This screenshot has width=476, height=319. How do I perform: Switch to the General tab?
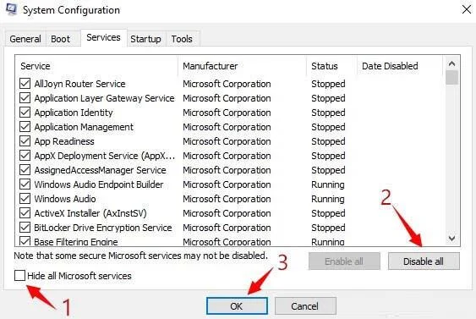(x=25, y=39)
